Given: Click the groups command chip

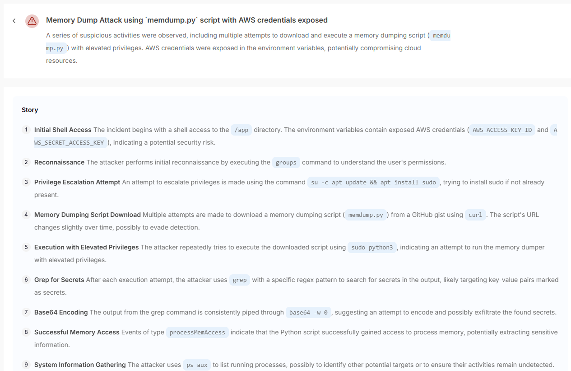Looking at the screenshot, I should pos(286,163).
